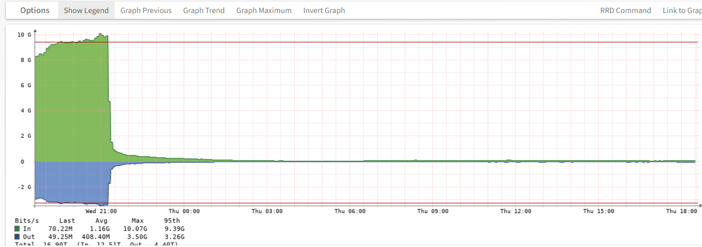Click the Link to Graph button
The height and width of the screenshot is (247, 702).
point(682,10)
